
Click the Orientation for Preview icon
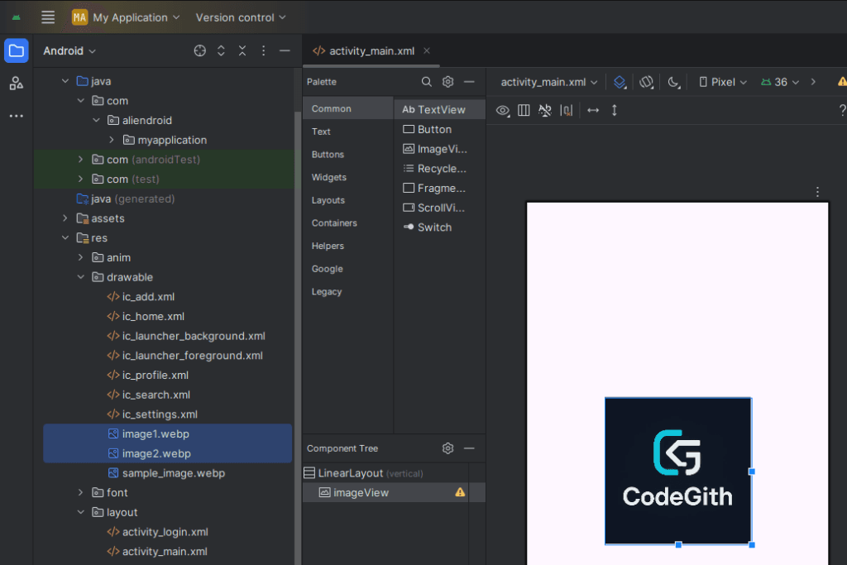click(x=647, y=82)
